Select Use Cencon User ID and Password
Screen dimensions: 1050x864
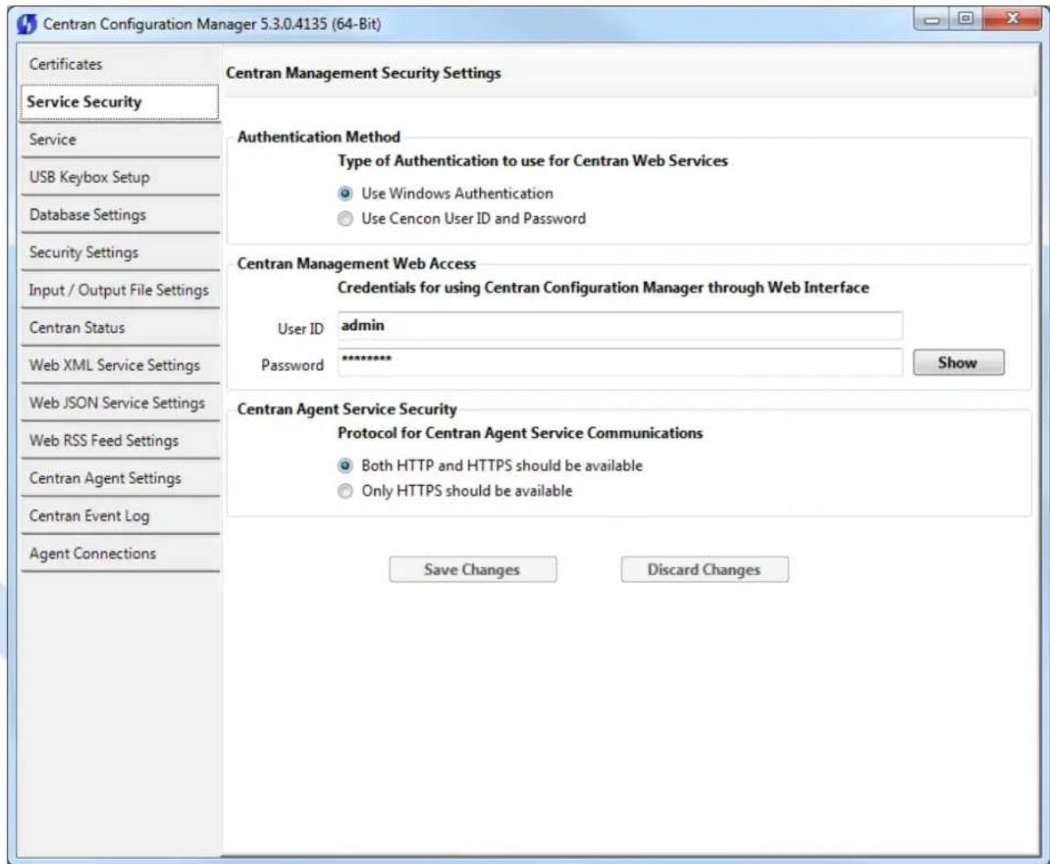345,219
